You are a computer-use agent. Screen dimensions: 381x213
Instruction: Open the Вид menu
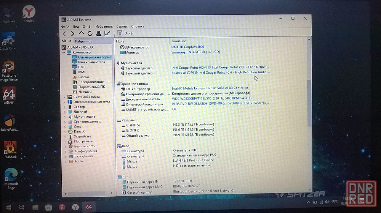pyautogui.click(x=76, y=26)
